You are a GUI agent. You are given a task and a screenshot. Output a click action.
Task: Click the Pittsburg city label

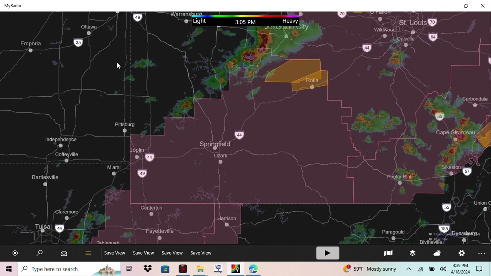coord(125,125)
